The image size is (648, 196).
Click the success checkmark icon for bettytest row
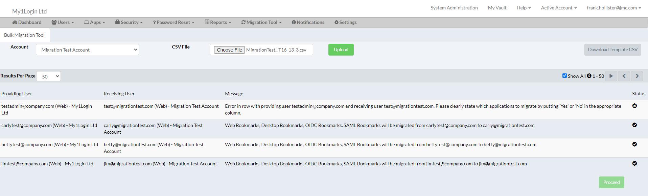[634, 144]
